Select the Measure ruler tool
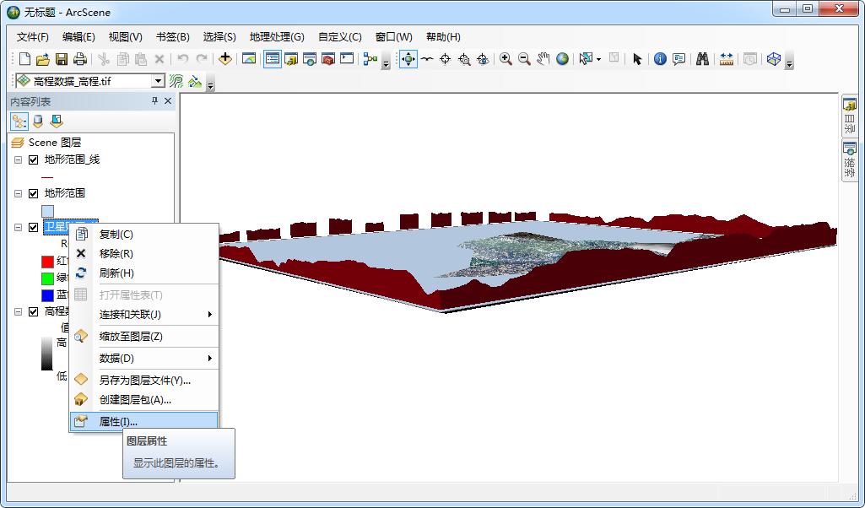This screenshot has height=508, width=865. [726, 59]
